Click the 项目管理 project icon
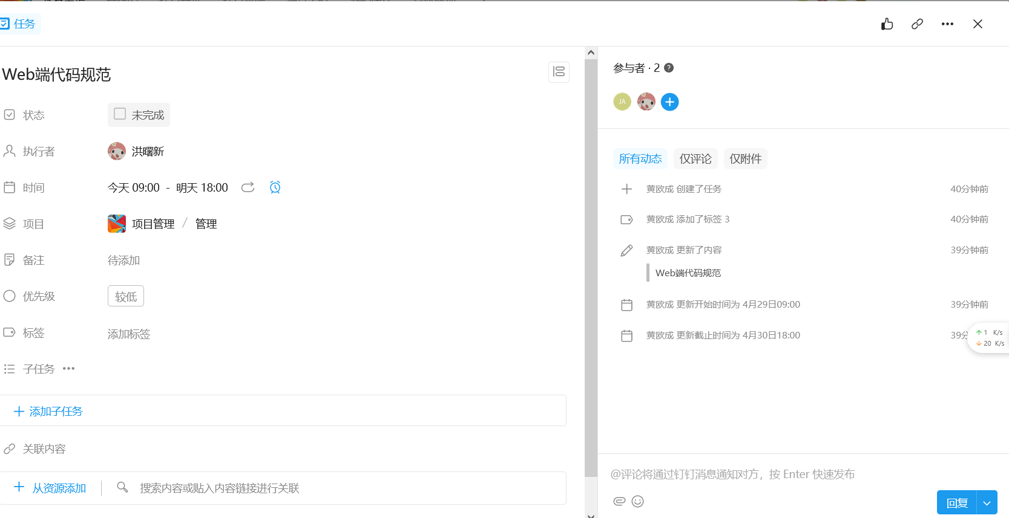Image resolution: width=1009 pixels, height=518 pixels. click(117, 224)
